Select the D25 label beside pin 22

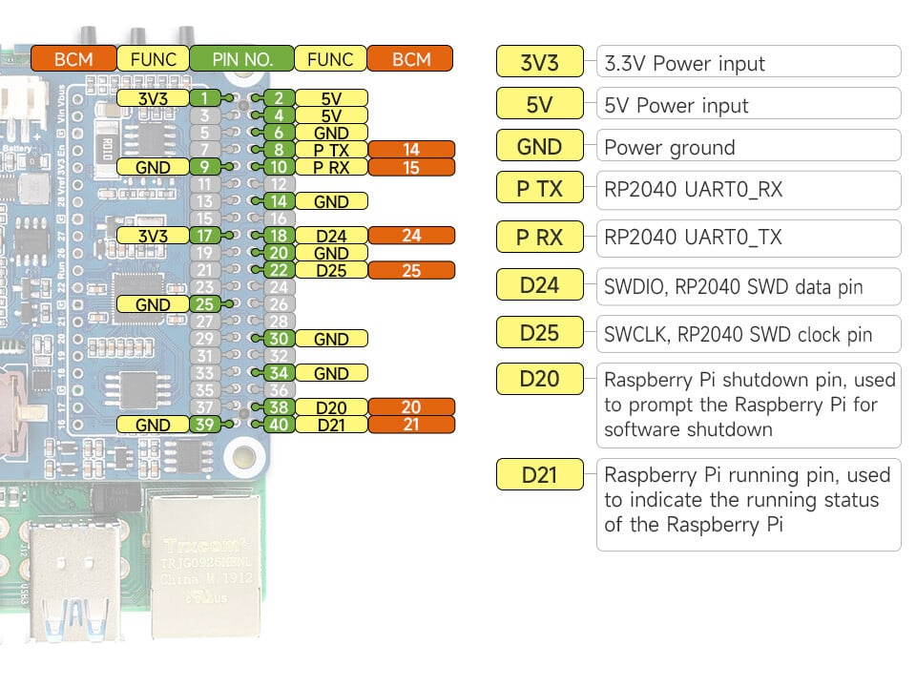point(331,270)
